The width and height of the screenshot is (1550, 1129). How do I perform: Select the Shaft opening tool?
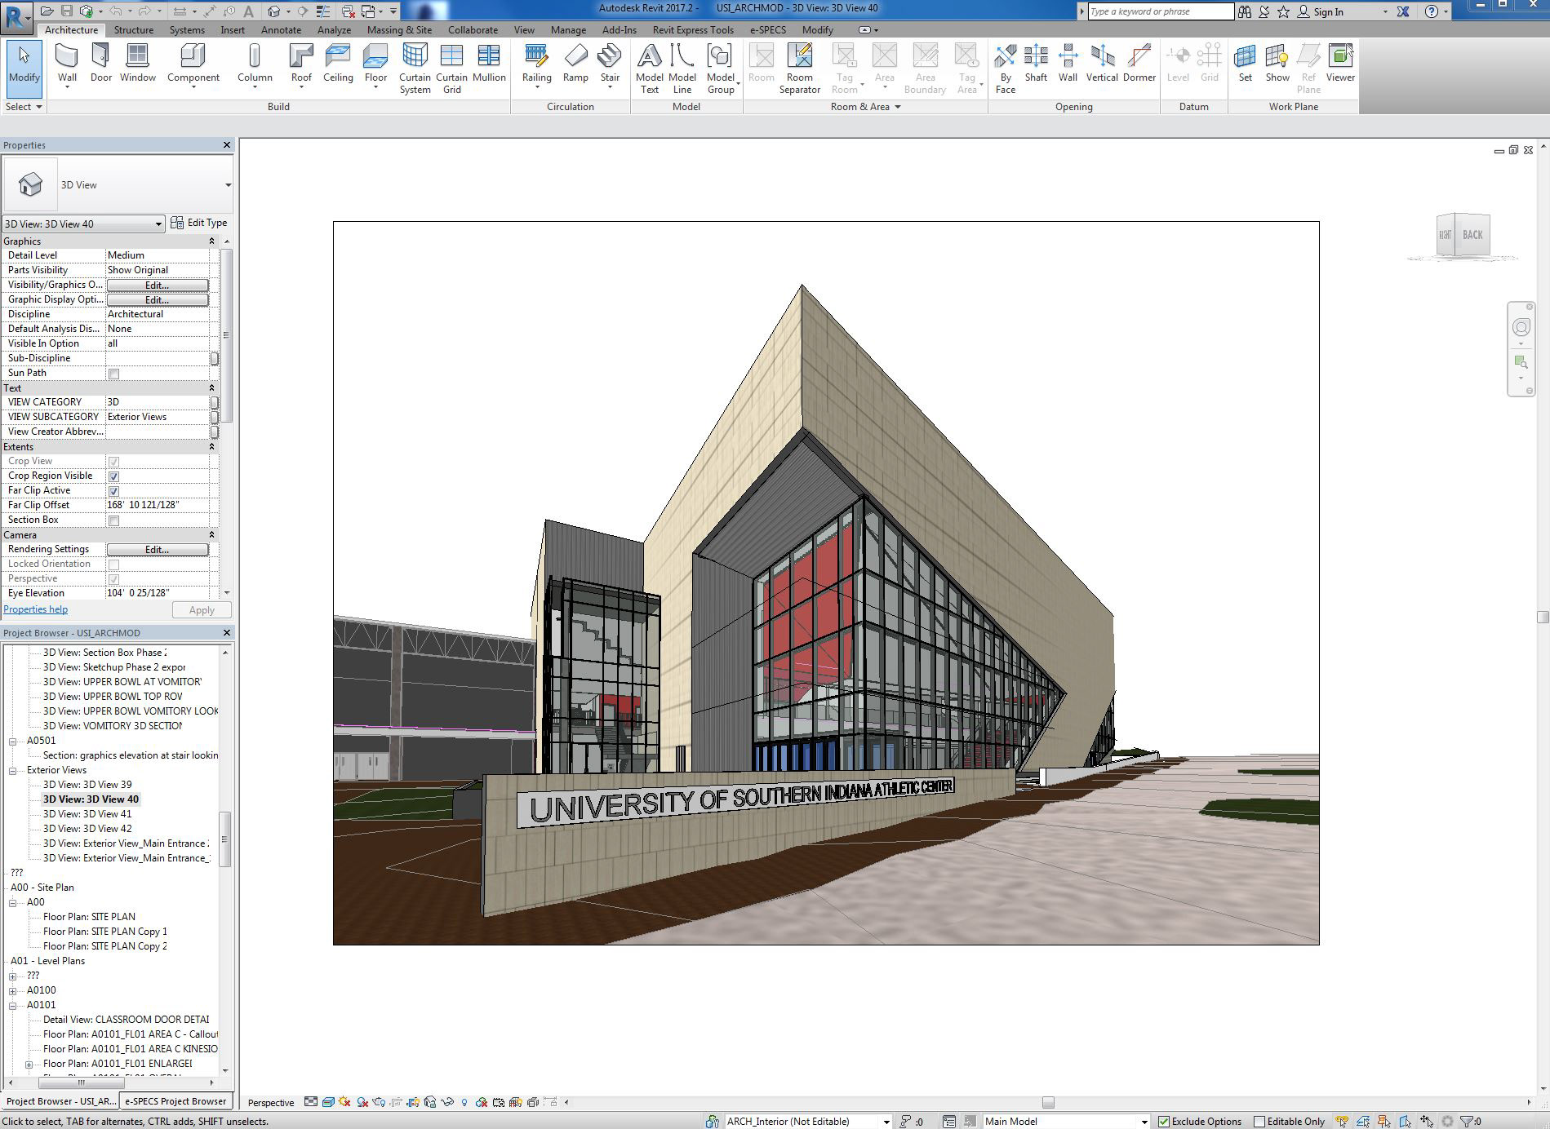pos(1036,64)
